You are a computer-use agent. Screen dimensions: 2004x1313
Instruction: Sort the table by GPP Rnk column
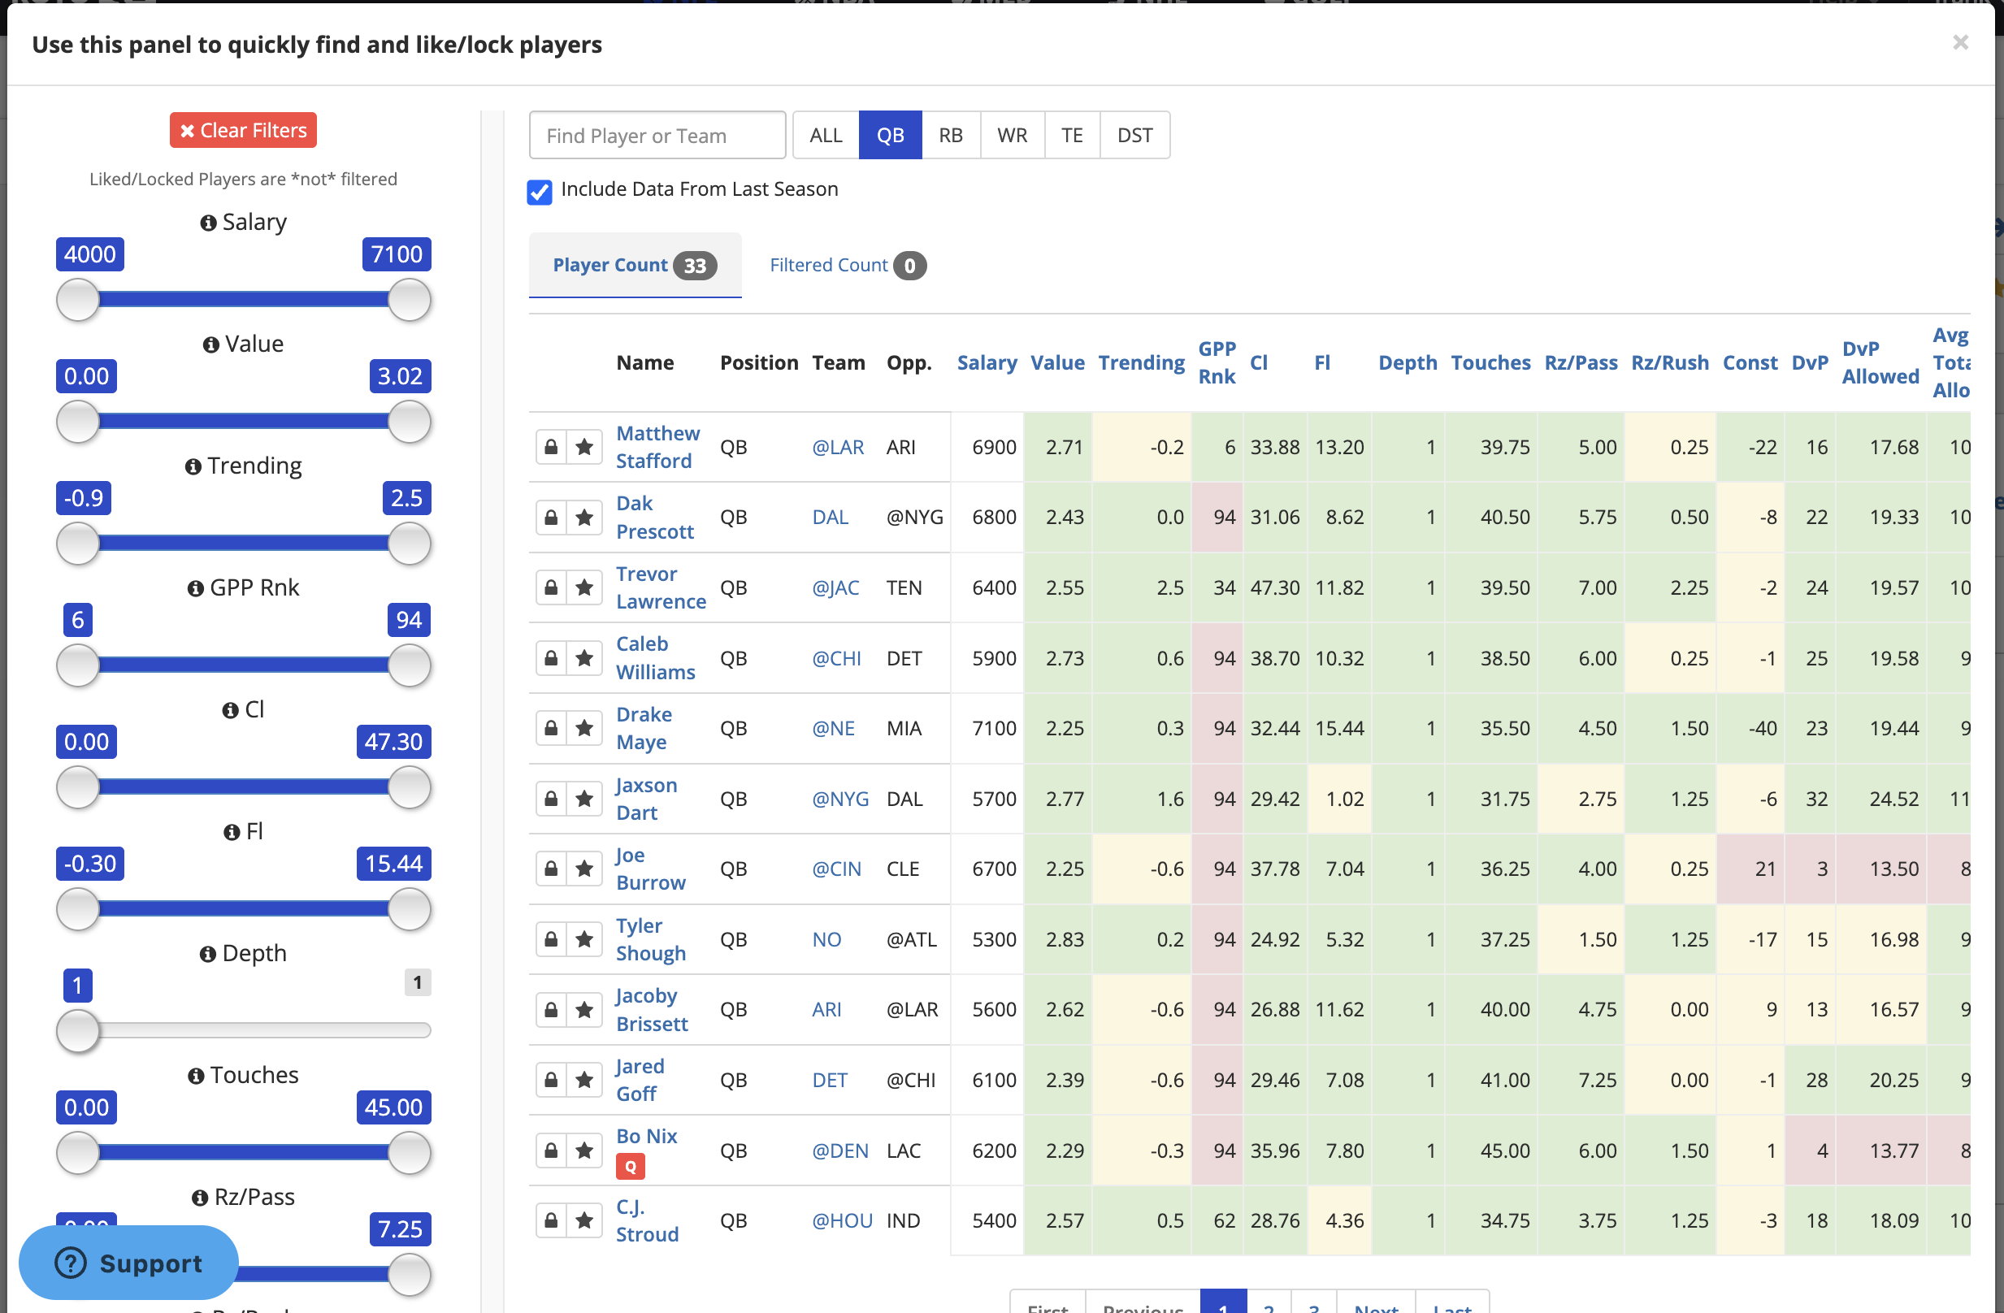point(1217,362)
